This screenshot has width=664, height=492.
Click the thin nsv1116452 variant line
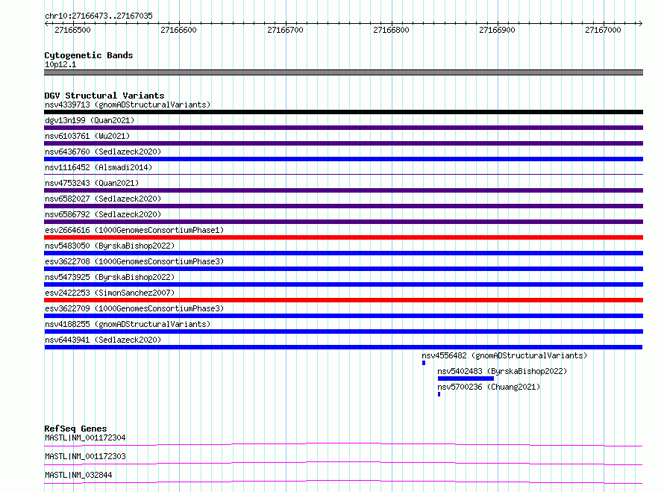pyautogui.click(x=343, y=175)
